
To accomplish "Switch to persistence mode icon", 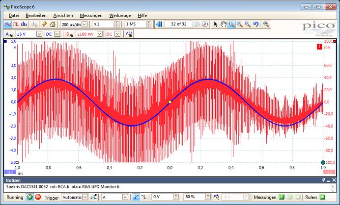I will tap(16, 24).
